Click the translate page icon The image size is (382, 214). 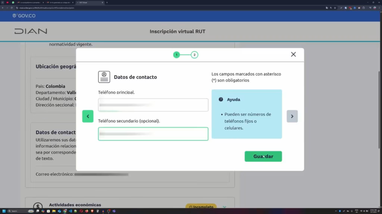[327, 8]
